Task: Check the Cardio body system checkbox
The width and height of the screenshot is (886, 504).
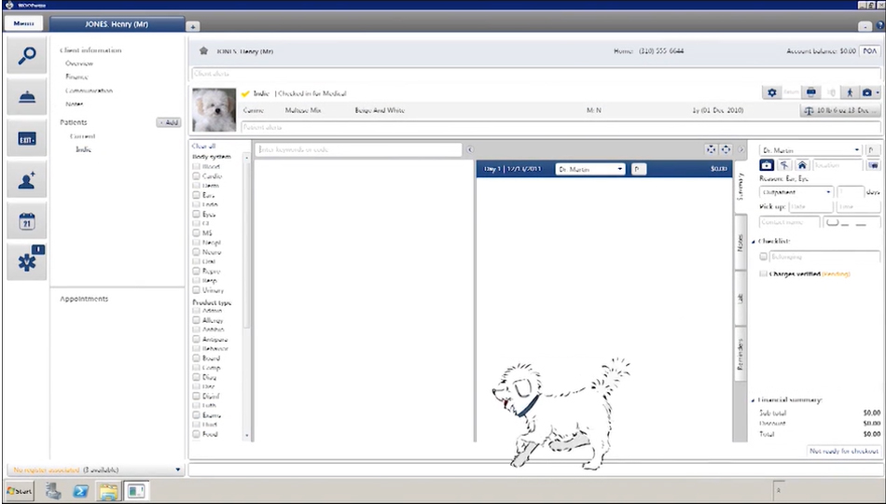Action: tap(197, 176)
